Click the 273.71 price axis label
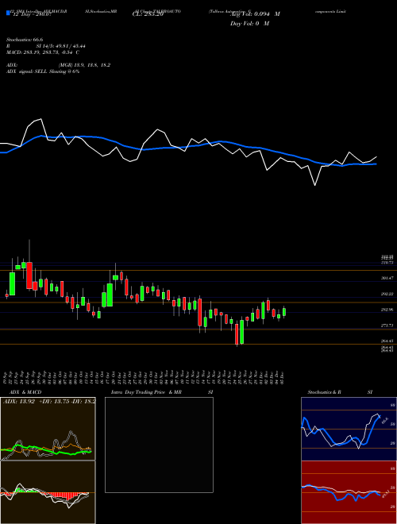Image resolution: width=397 pixels, height=524 pixels. (387, 326)
